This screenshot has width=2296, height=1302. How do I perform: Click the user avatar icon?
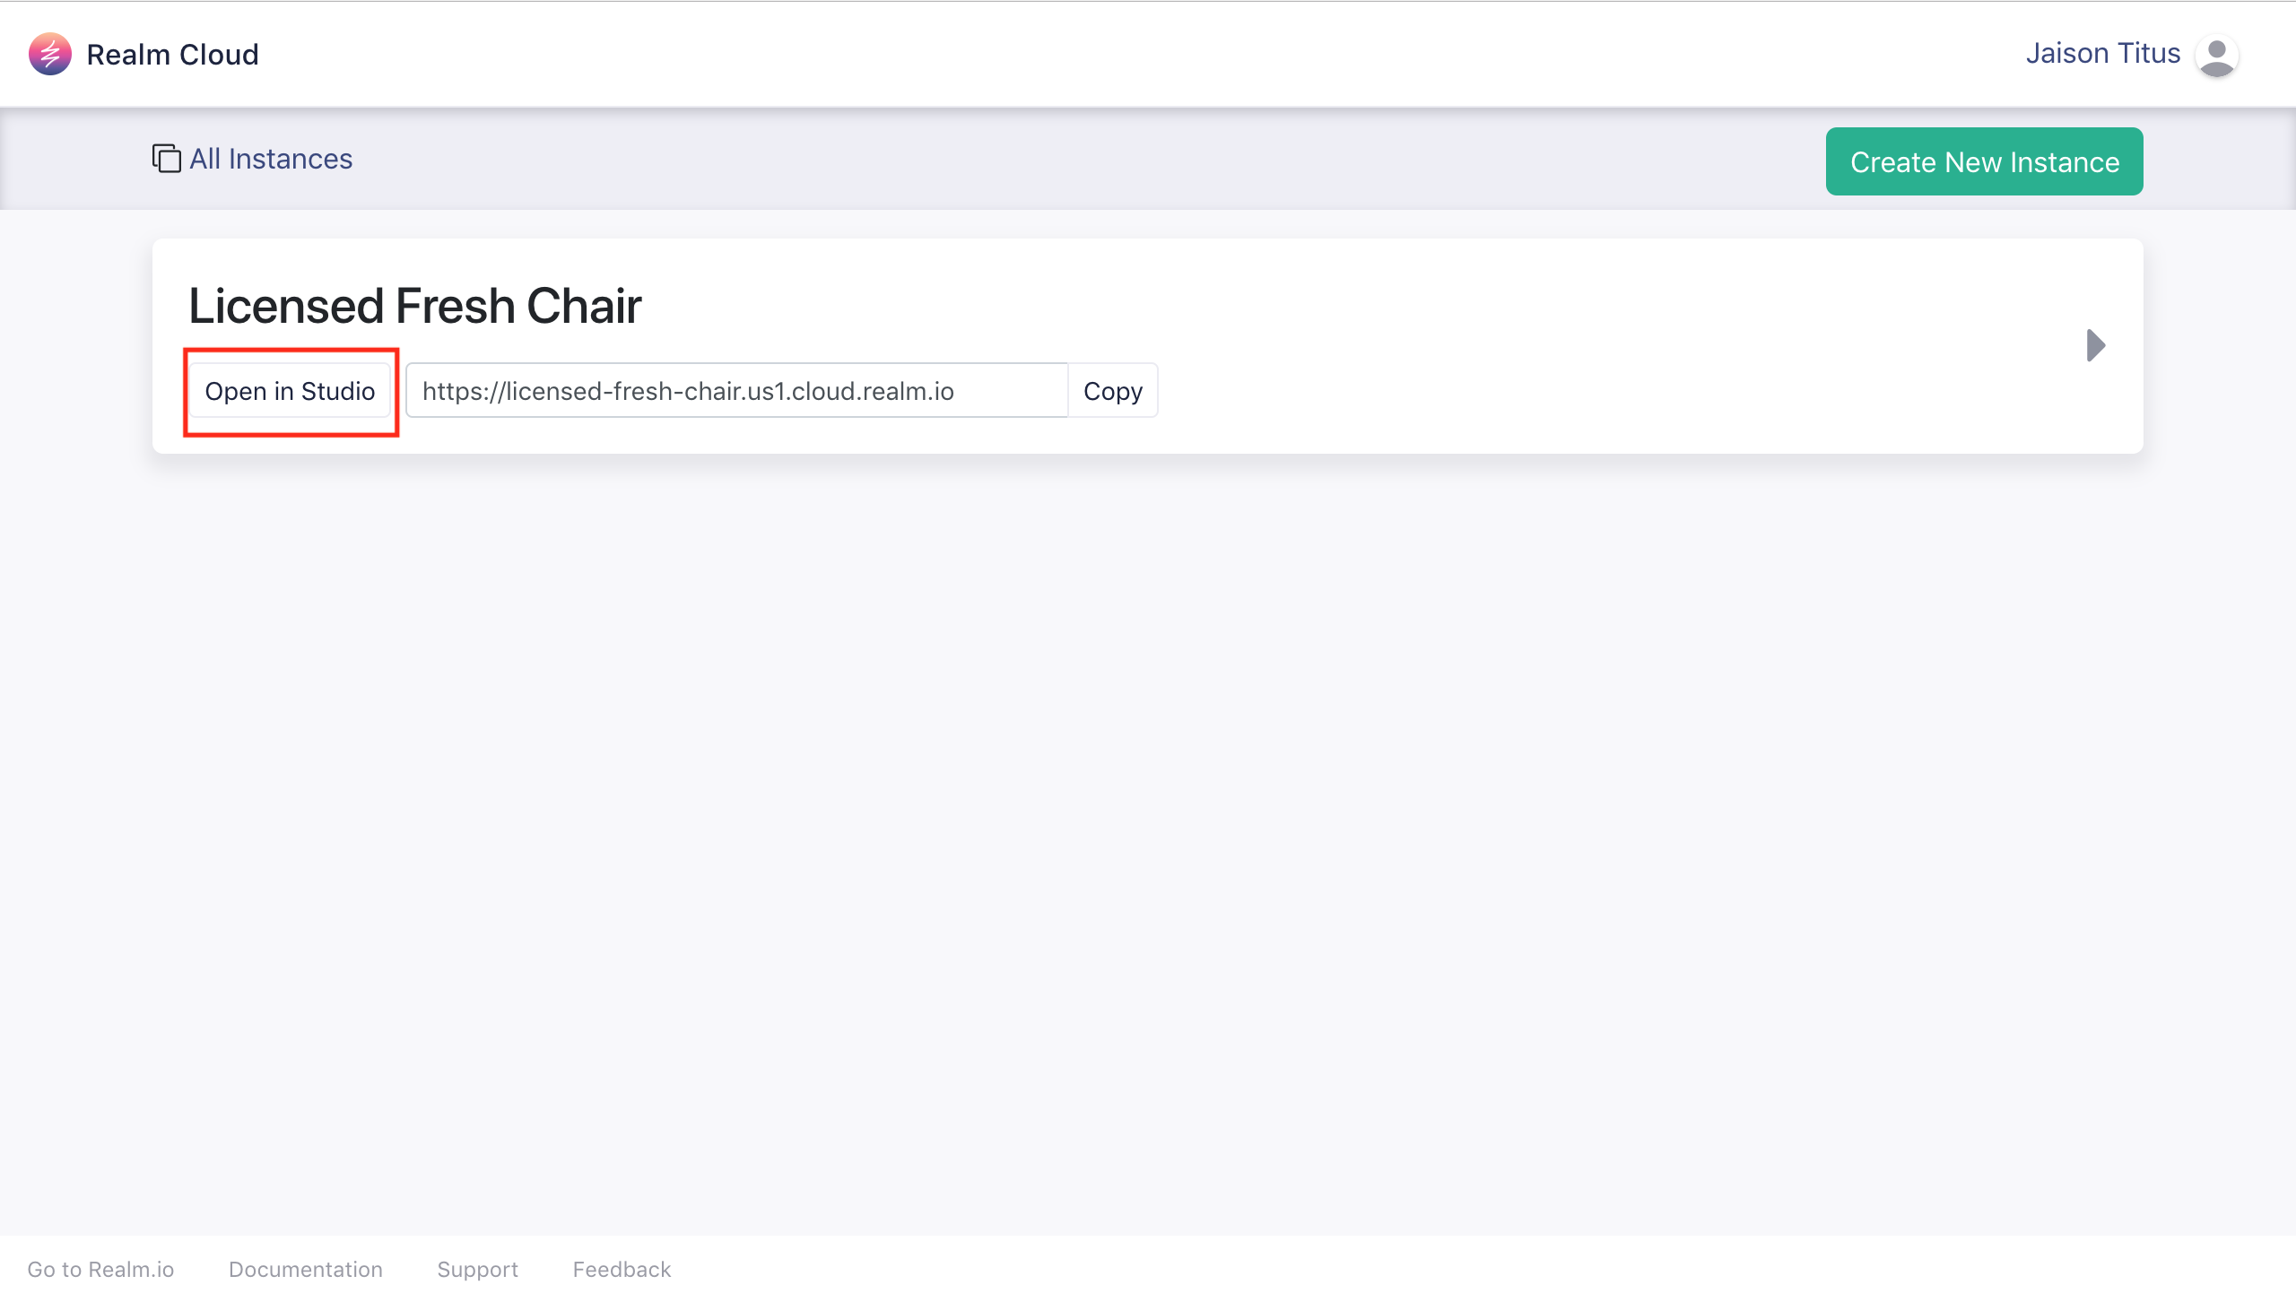(2216, 56)
